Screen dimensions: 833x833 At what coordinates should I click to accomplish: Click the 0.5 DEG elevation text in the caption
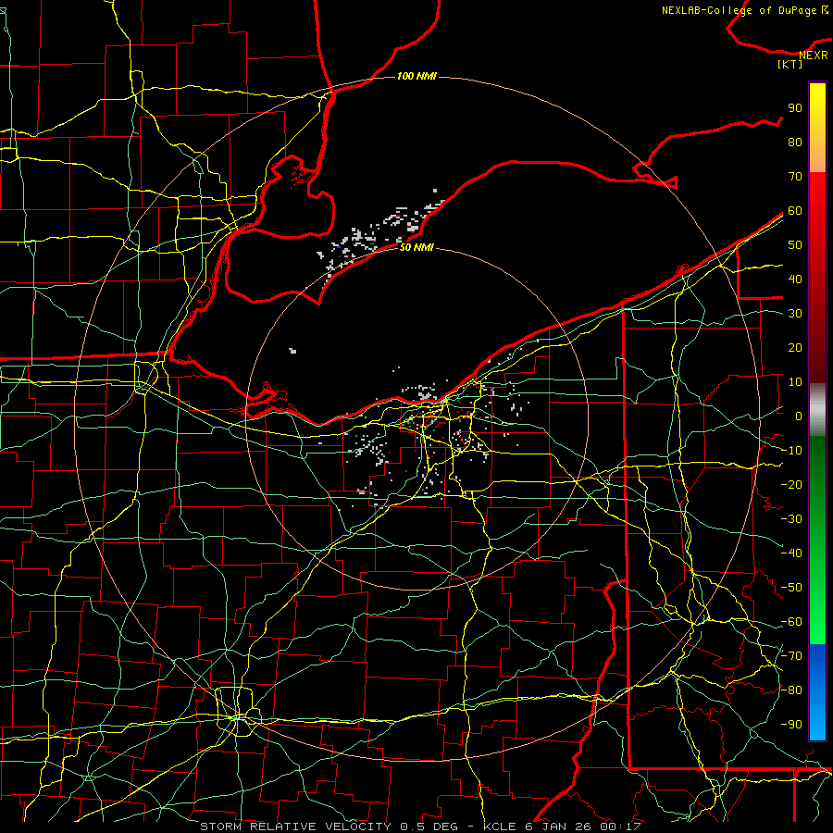point(430,827)
